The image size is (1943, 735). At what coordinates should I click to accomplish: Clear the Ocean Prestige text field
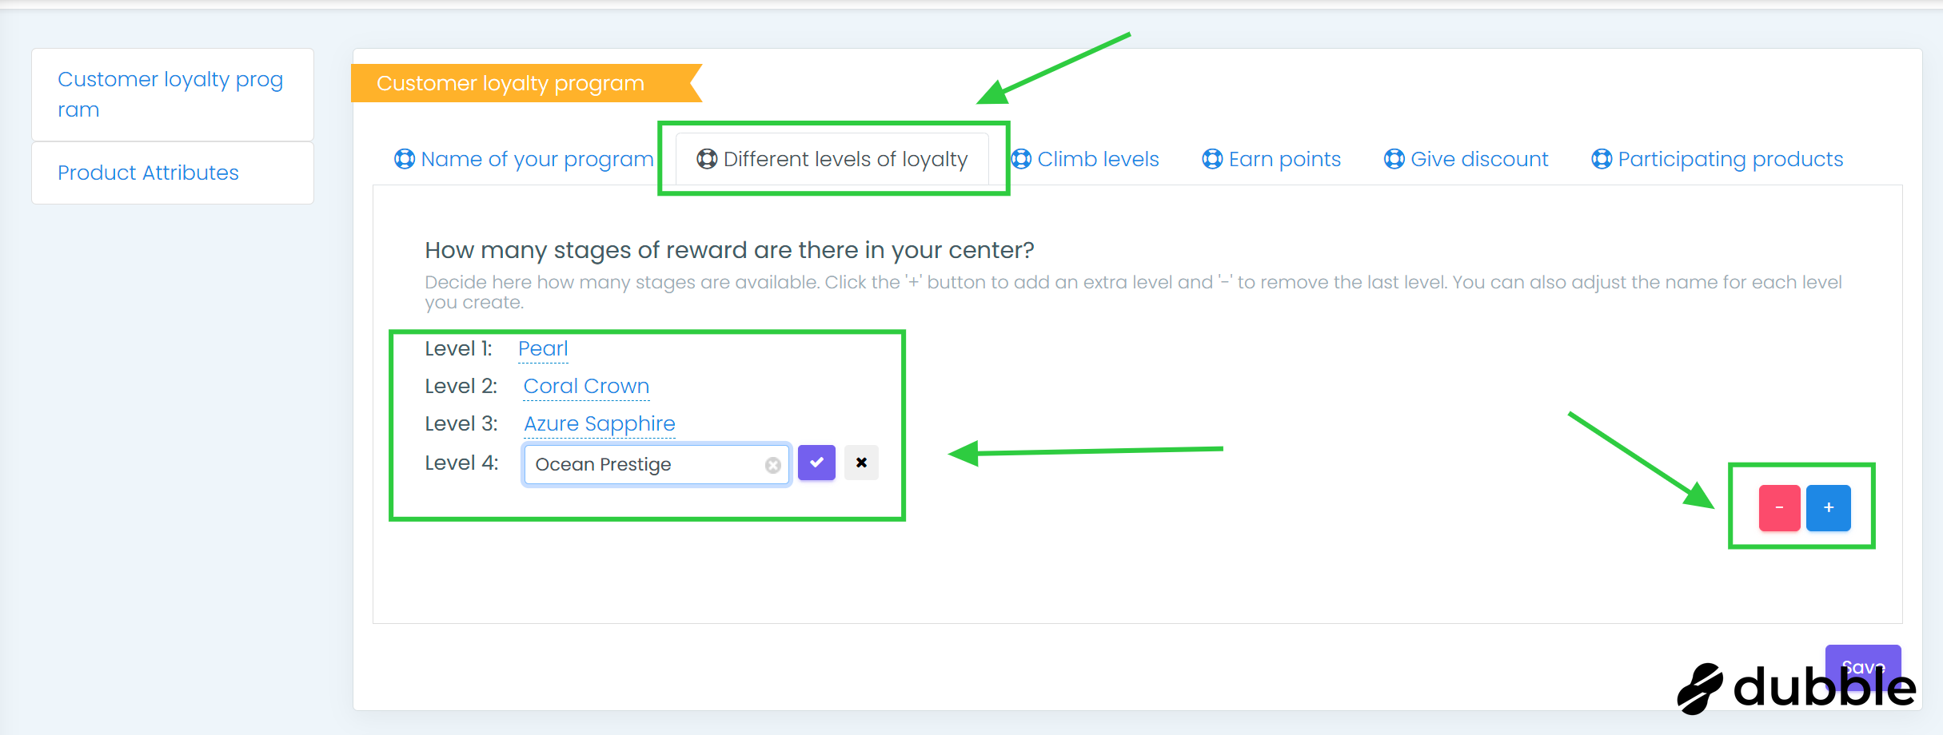772,465
